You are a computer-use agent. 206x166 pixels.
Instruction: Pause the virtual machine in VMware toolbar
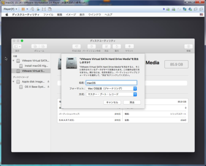click(x=23, y=9)
